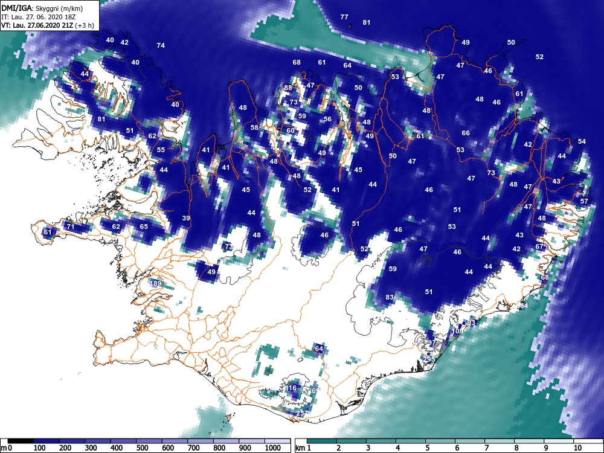Click the '500' label in the meter legend
604x453 pixels.
coord(142,448)
